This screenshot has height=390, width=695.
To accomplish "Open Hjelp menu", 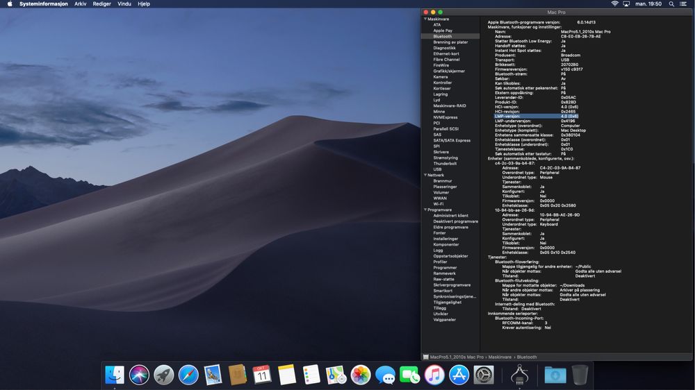I will click(144, 3).
